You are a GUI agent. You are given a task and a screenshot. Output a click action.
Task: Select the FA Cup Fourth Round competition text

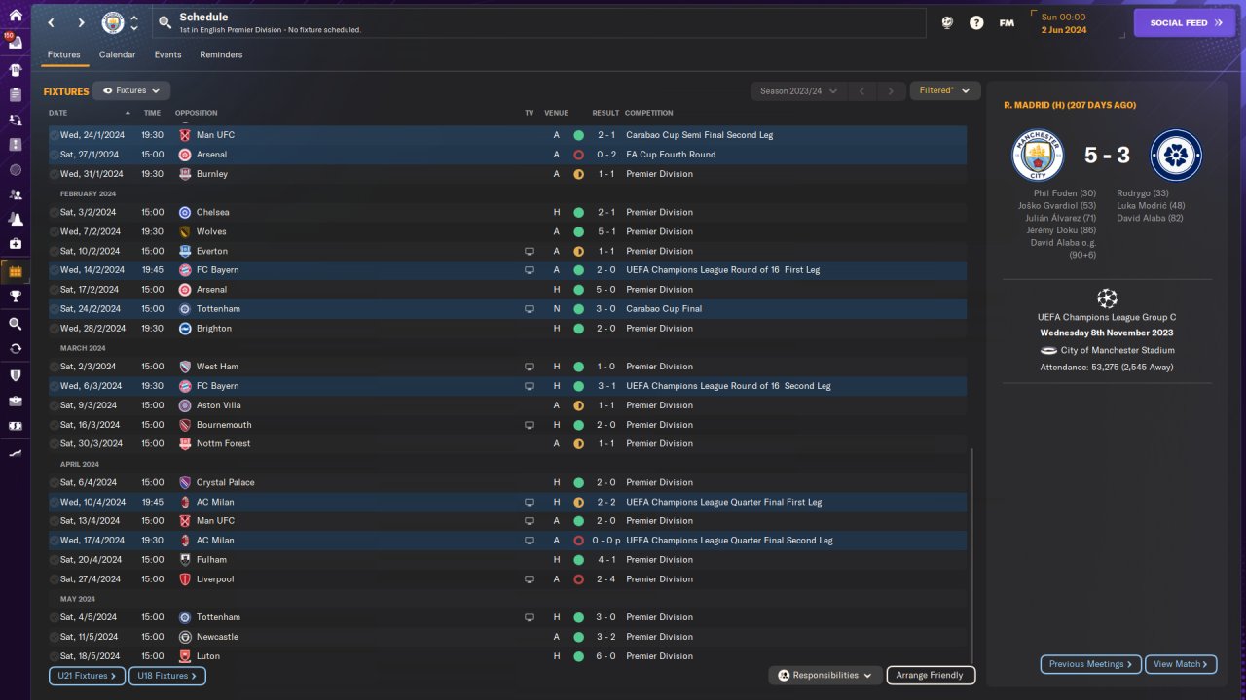(x=671, y=155)
